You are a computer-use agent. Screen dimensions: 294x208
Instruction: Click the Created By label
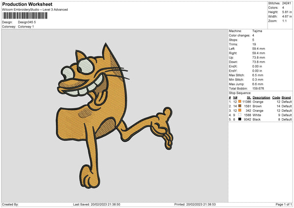click(x=10, y=205)
